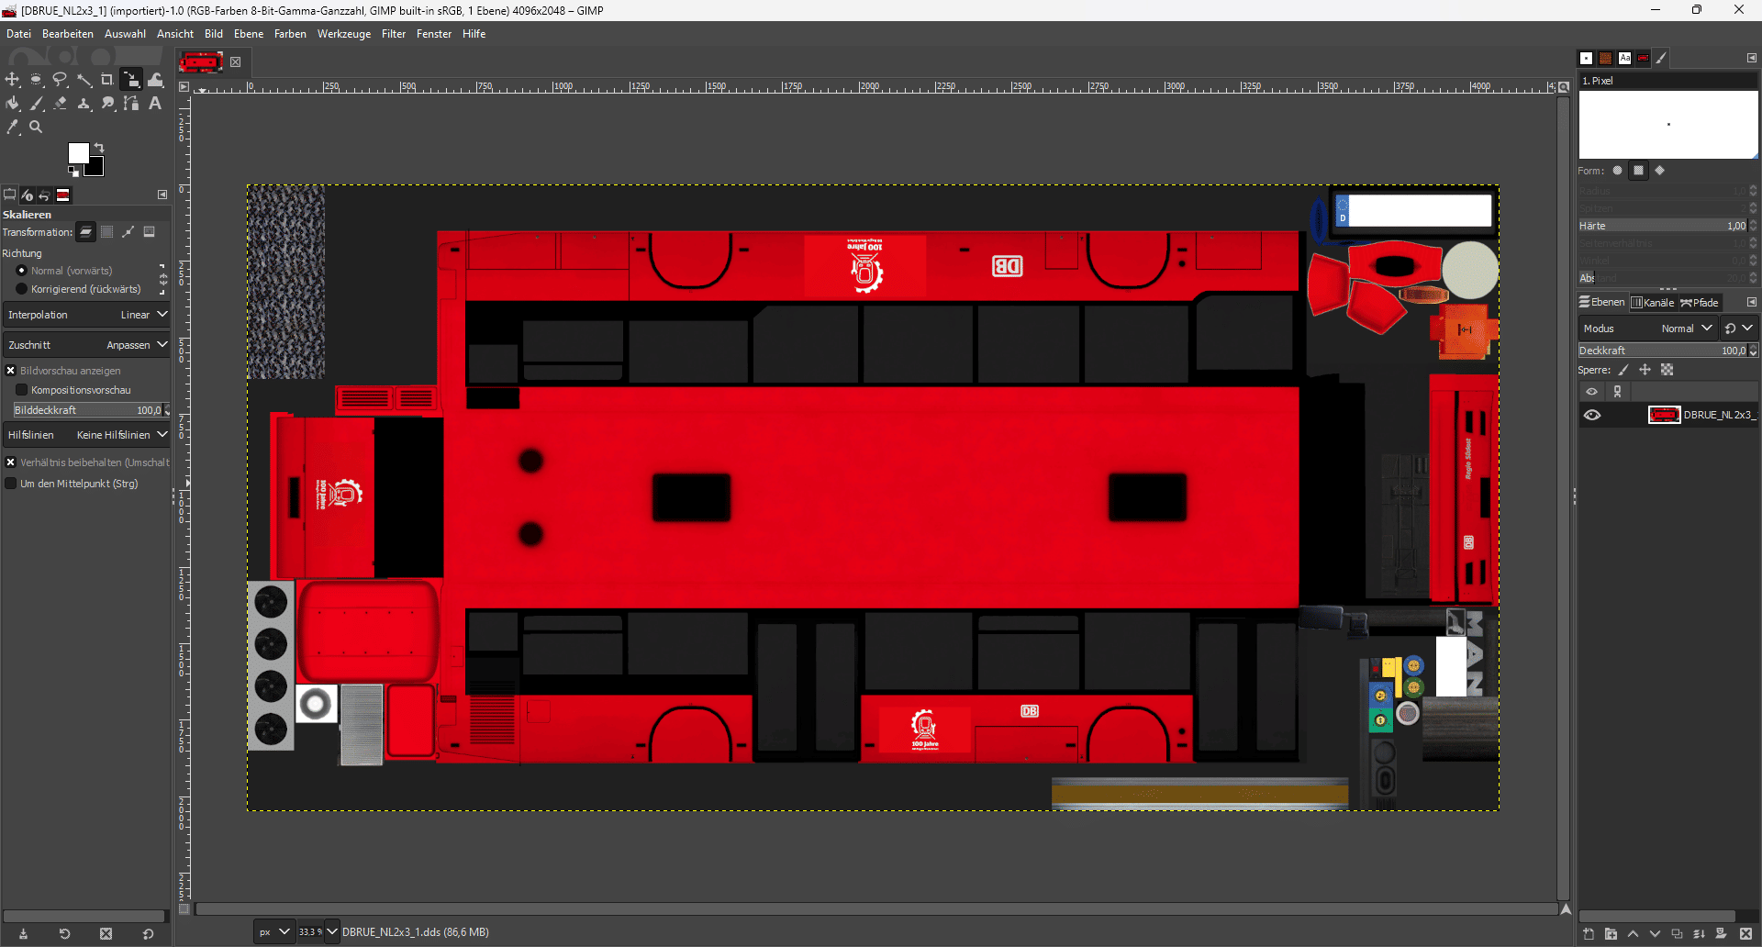Select the Text tool
The image size is (1762, 947).
(x=155, y=104)
